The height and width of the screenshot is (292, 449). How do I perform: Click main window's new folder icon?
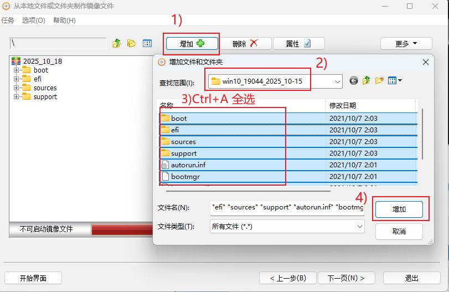click(132, 43)
